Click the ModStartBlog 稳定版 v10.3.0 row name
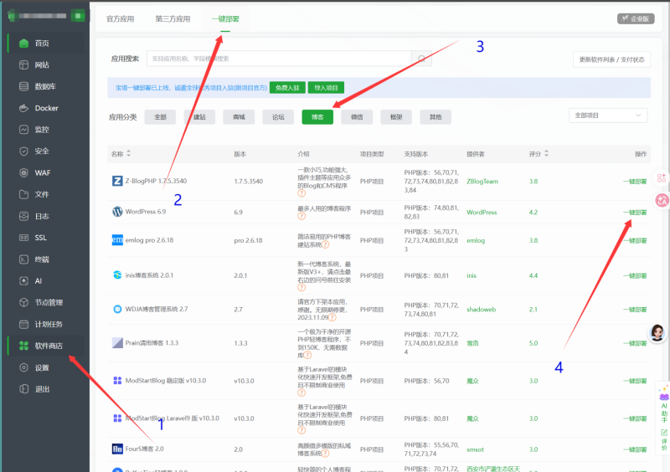Image resolution: width=670 pixels, height=472 pixels. pos(165,380)
